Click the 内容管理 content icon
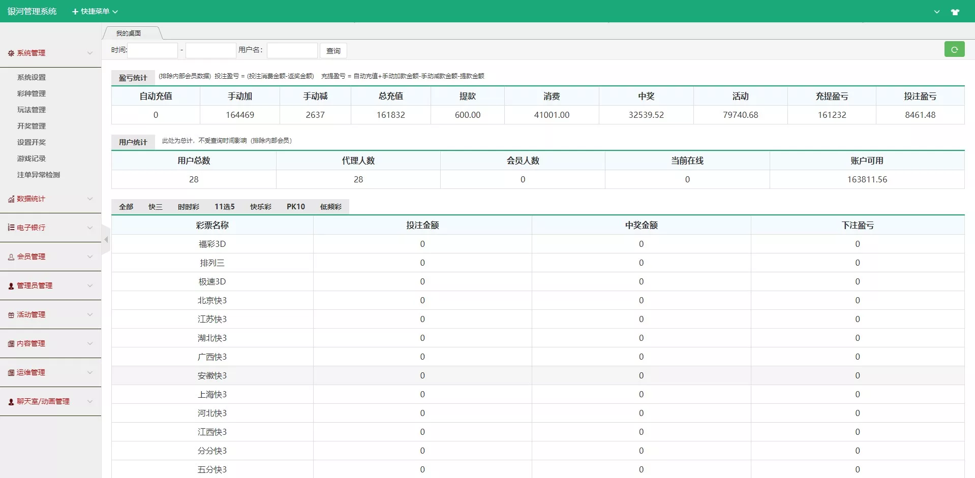 (10, 343)
